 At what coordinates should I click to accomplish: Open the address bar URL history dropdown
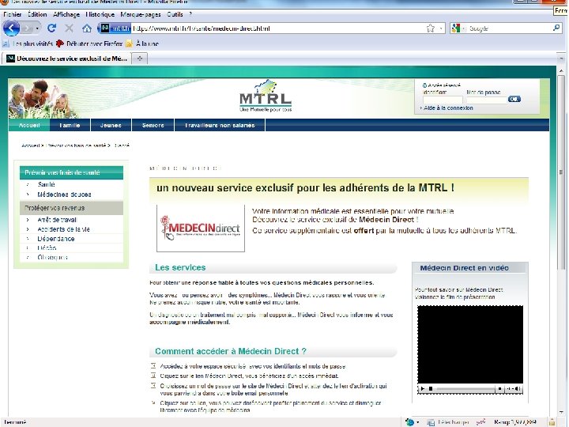tap(440, 28)
